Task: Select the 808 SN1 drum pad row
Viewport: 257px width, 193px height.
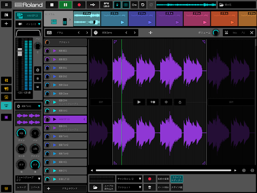Action: pyautogui.click(x=65, y=68)
